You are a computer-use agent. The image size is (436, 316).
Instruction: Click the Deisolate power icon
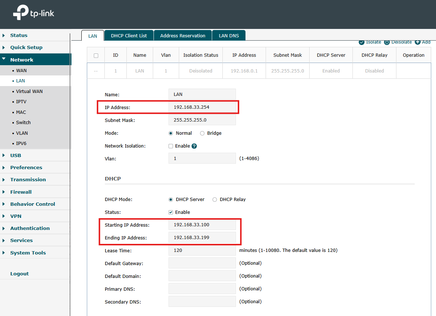[x=387, y=42]
